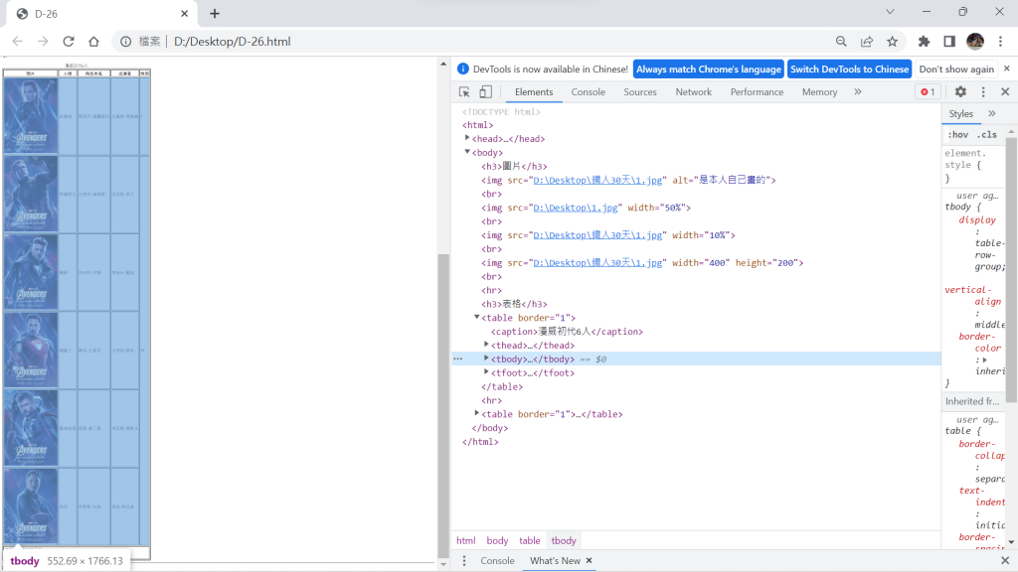1018x572 pixels.
Task: Open the drawer Console tab
Action: 497,560
